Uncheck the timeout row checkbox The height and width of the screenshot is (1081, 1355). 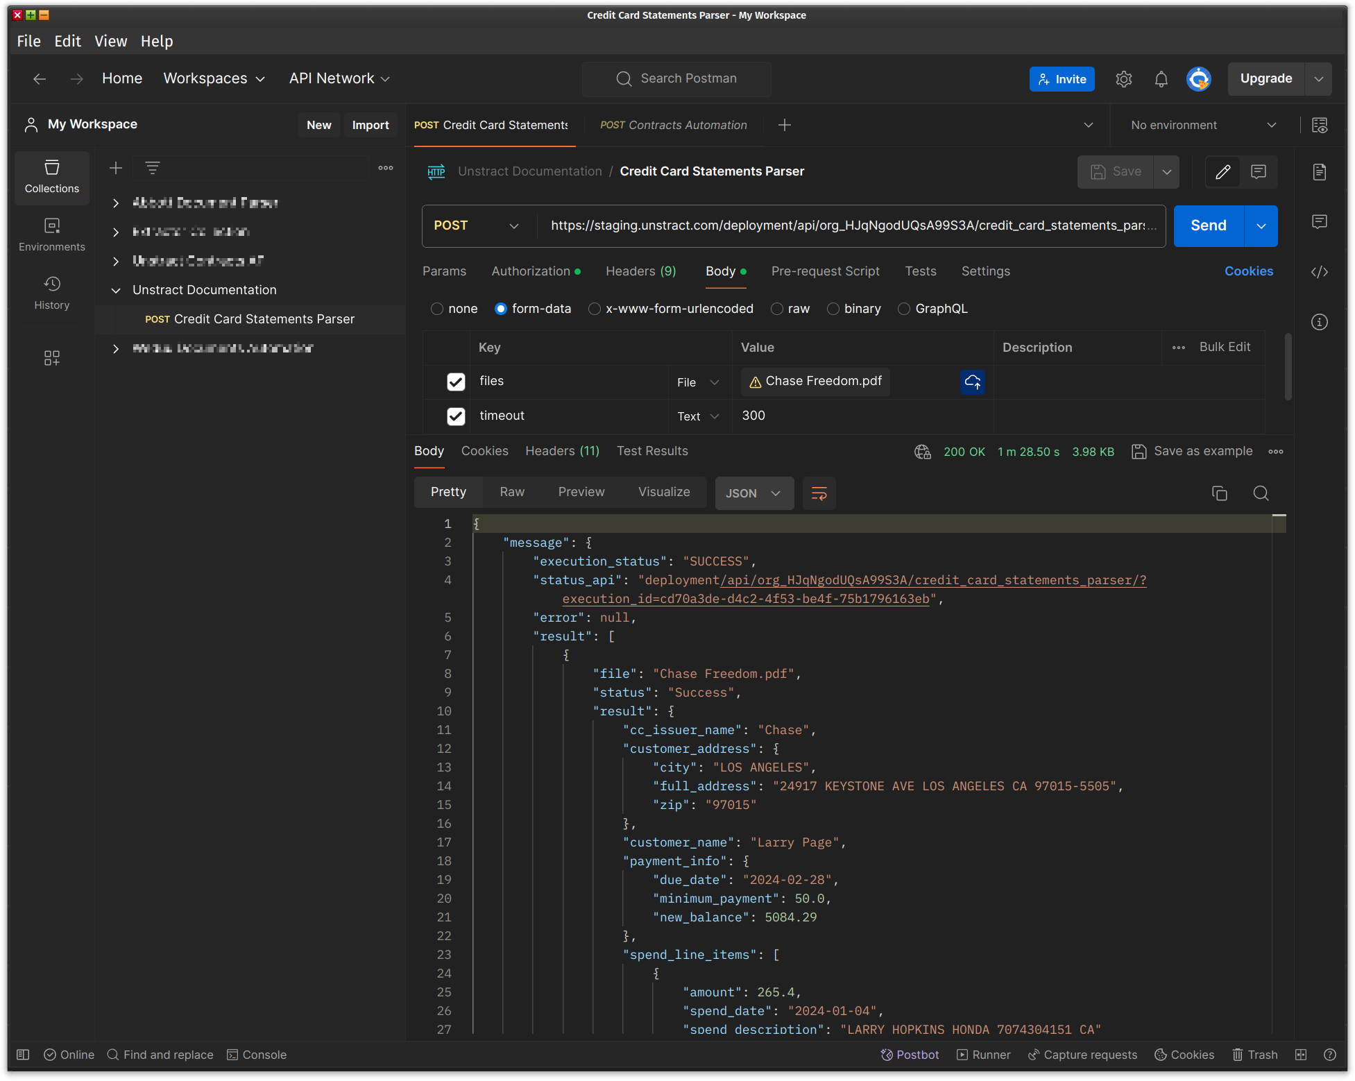(456, 416)
